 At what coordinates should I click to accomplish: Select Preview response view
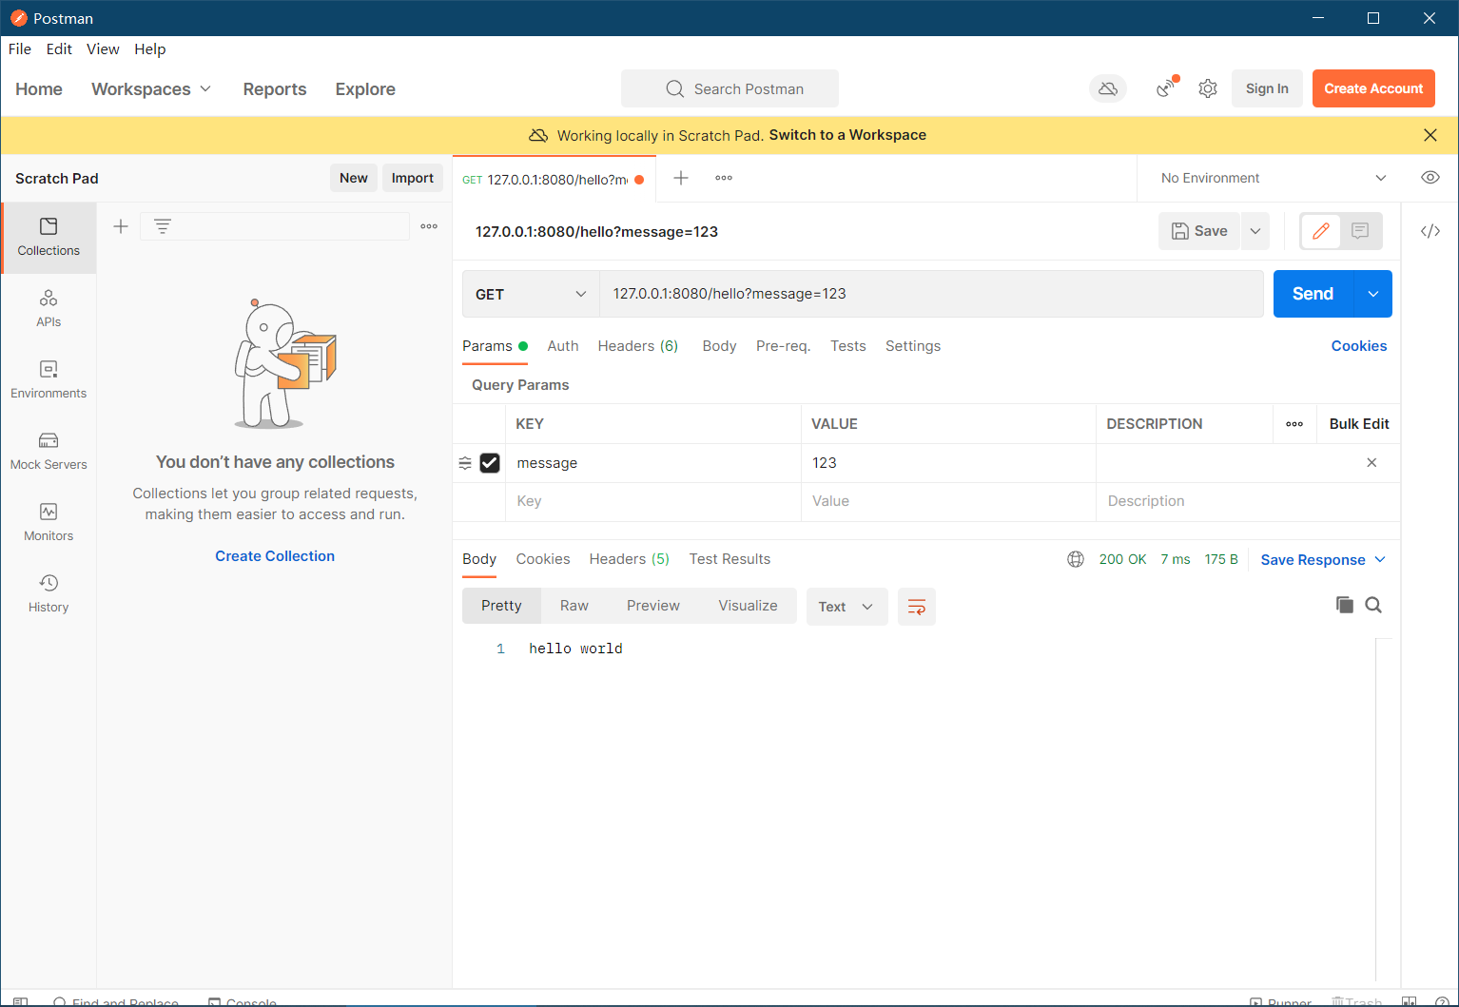(653, 606)
